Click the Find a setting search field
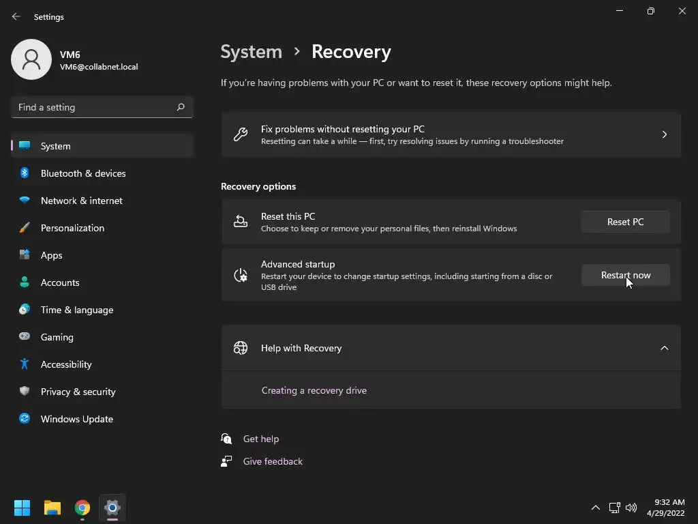The image size is (698, 524). pyautogui.click(x=92, y=107)
